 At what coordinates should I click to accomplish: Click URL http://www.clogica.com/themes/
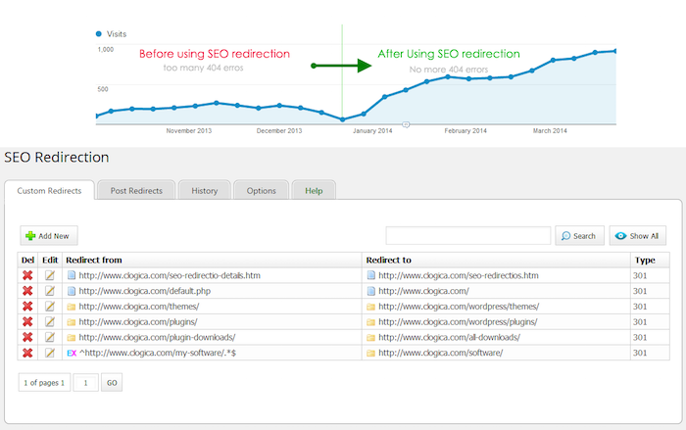(139, 307)
